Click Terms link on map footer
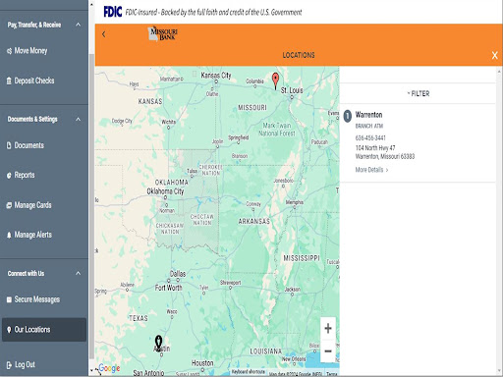Screen dimensions: 503x377 [x=331, y=374]
